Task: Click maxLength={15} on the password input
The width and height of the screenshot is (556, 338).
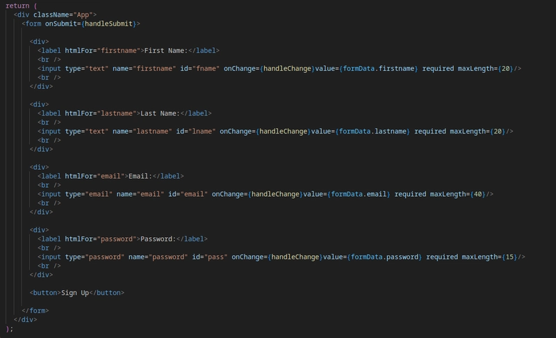Action: pyautogui.click(x=489, y=257)
